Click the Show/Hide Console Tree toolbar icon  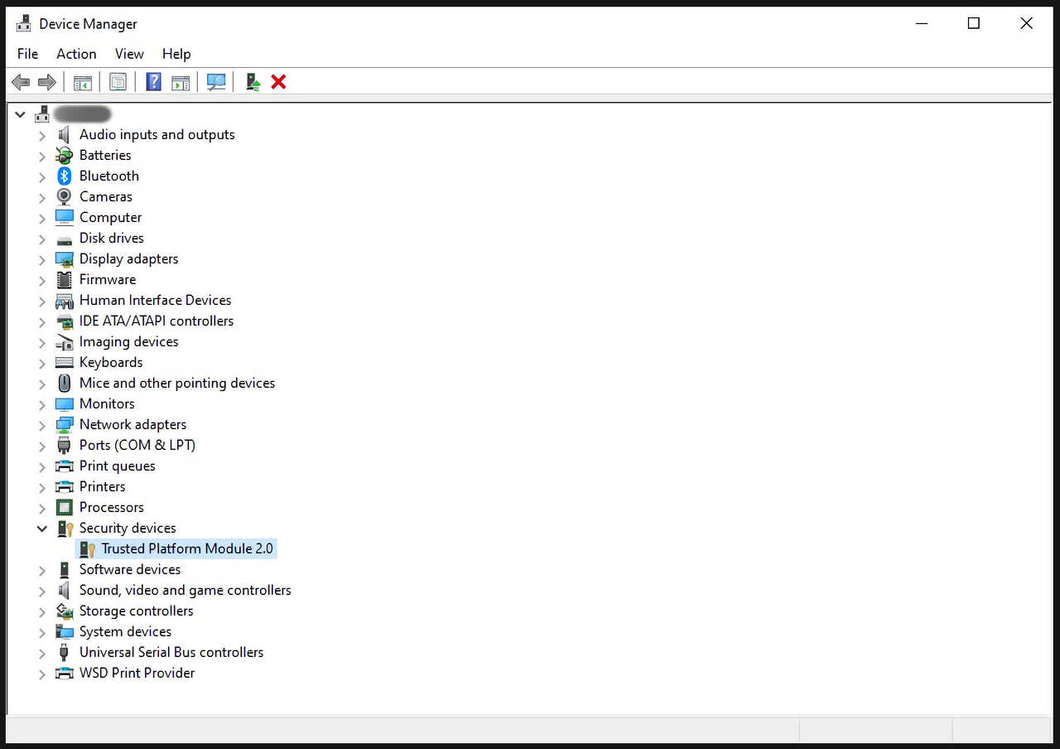click(x=82, y=82)
